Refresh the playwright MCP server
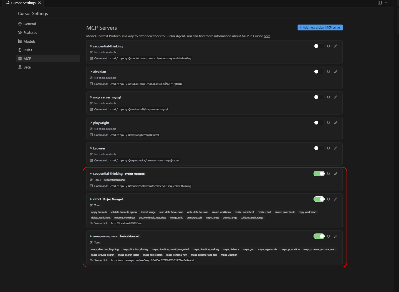This screenshot has width=399, height=292. pyautogui.click(x=329, y=123)
